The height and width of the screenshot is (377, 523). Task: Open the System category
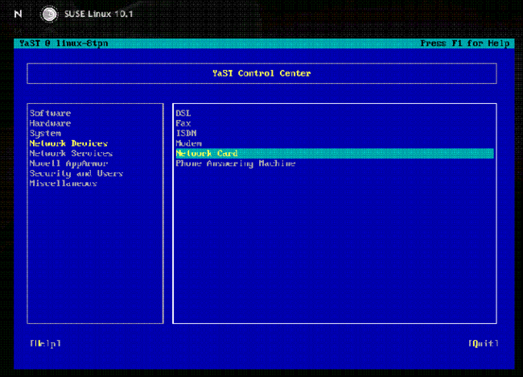click(x=45, y=133)
